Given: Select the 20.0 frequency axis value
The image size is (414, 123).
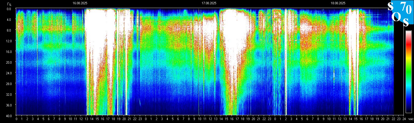Looking at the screenshot, I should coord(9,62).
